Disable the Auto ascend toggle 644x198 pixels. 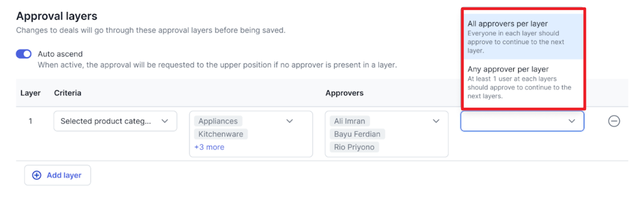[24, 54]
